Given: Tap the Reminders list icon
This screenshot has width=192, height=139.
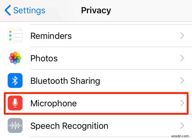Looking at the screenshot, I should (15, 36).
